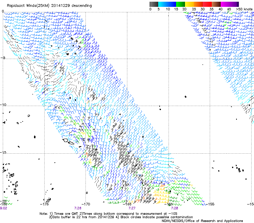Click the brown 35-40 knots legend swatch
254x223 pixels.
pos(216,4)
